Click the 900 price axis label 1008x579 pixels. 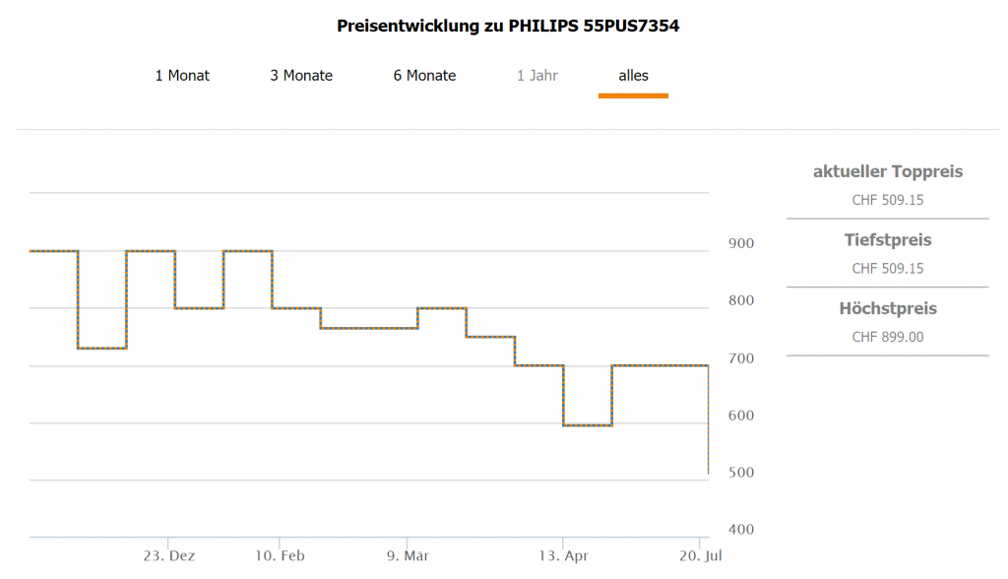pyautogui.click(x=741, y=244)
